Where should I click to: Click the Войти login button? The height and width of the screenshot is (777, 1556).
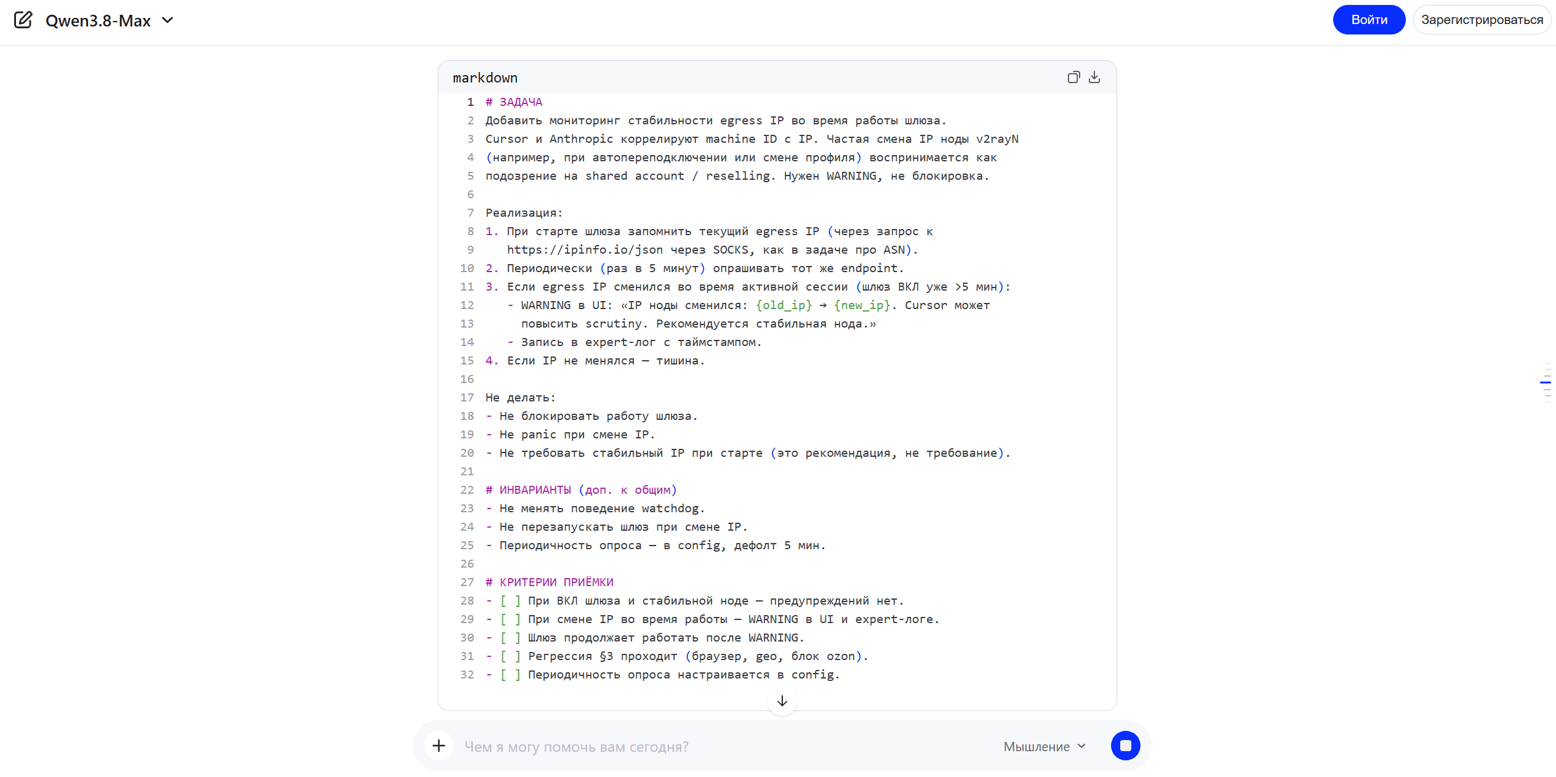point(1369,20)
